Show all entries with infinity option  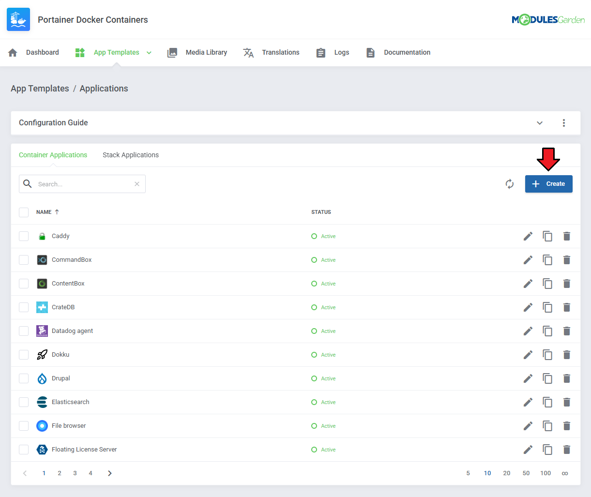click(x=565, y=473)
